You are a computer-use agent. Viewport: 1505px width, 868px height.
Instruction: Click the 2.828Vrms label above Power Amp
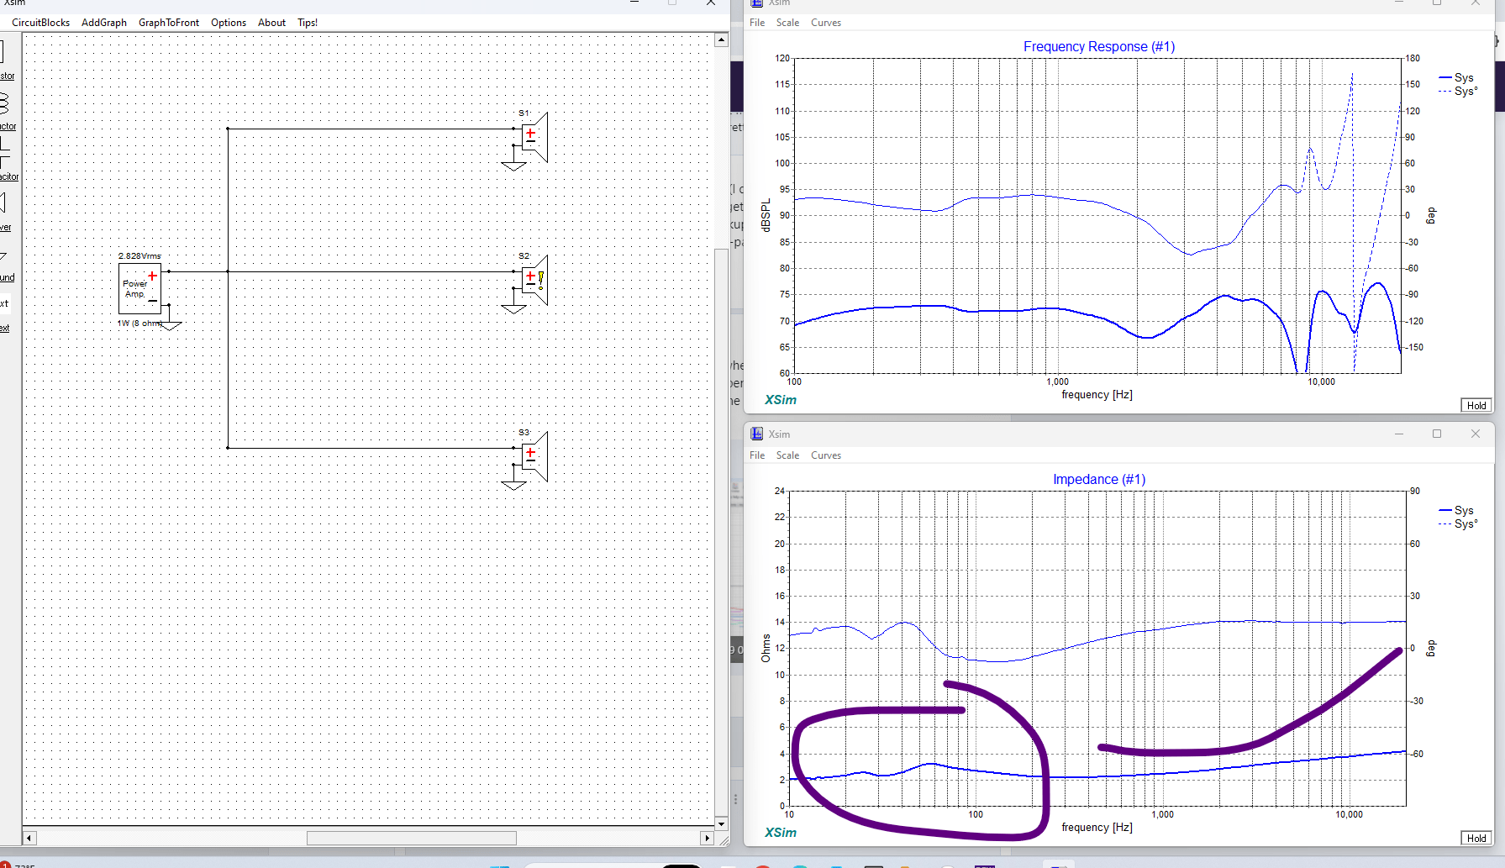pos(139,256)
